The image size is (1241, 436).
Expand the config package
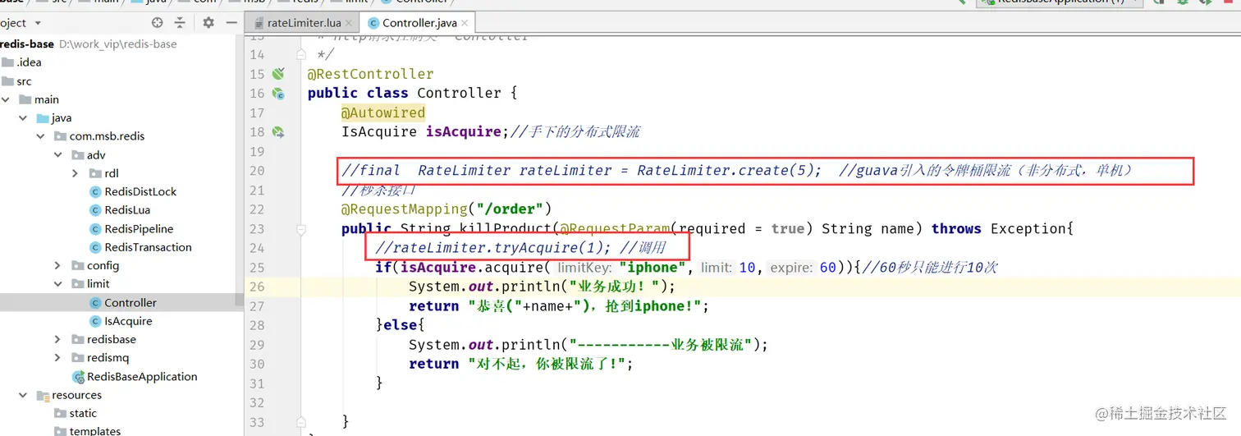click(57, 265)
